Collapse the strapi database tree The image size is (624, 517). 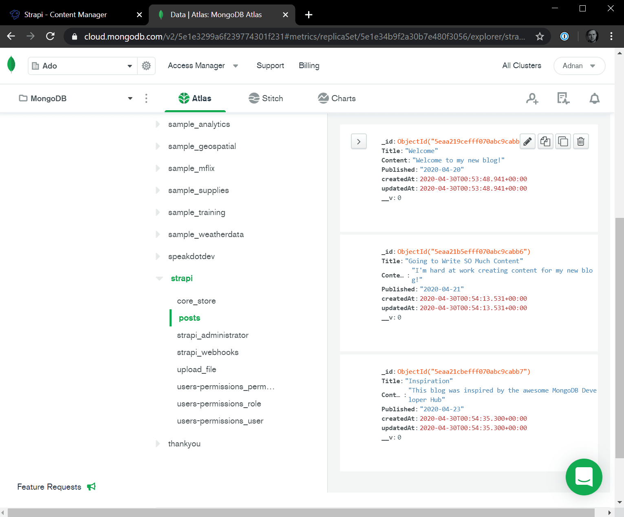(159, 278)
